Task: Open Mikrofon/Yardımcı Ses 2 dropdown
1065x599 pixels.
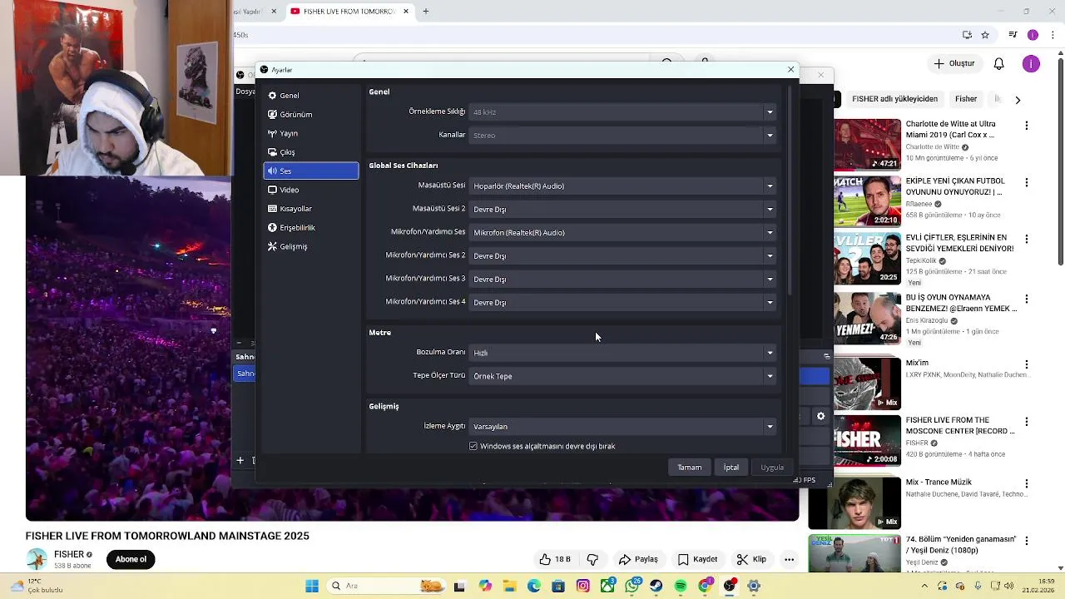Action: coord(622,256)
